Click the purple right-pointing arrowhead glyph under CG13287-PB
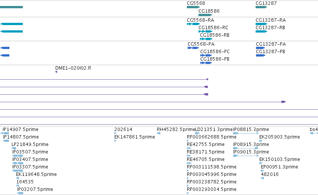This screenshot has width=318, height=195. 284,102
